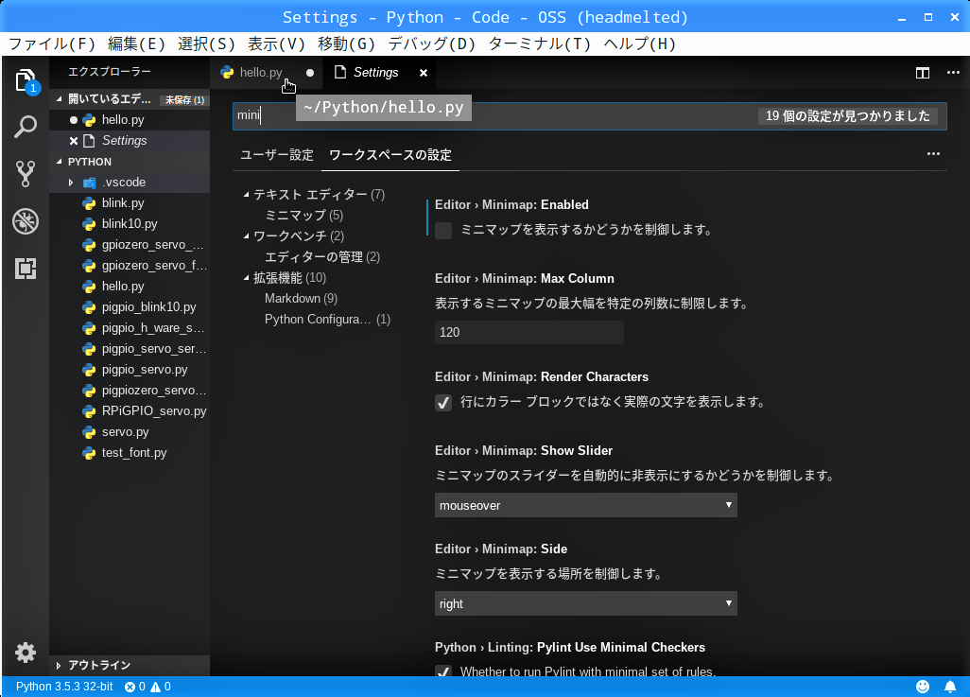The image size is (970, 697).
Task: Open the Search view icon
Action: click(x=26, y=127)
